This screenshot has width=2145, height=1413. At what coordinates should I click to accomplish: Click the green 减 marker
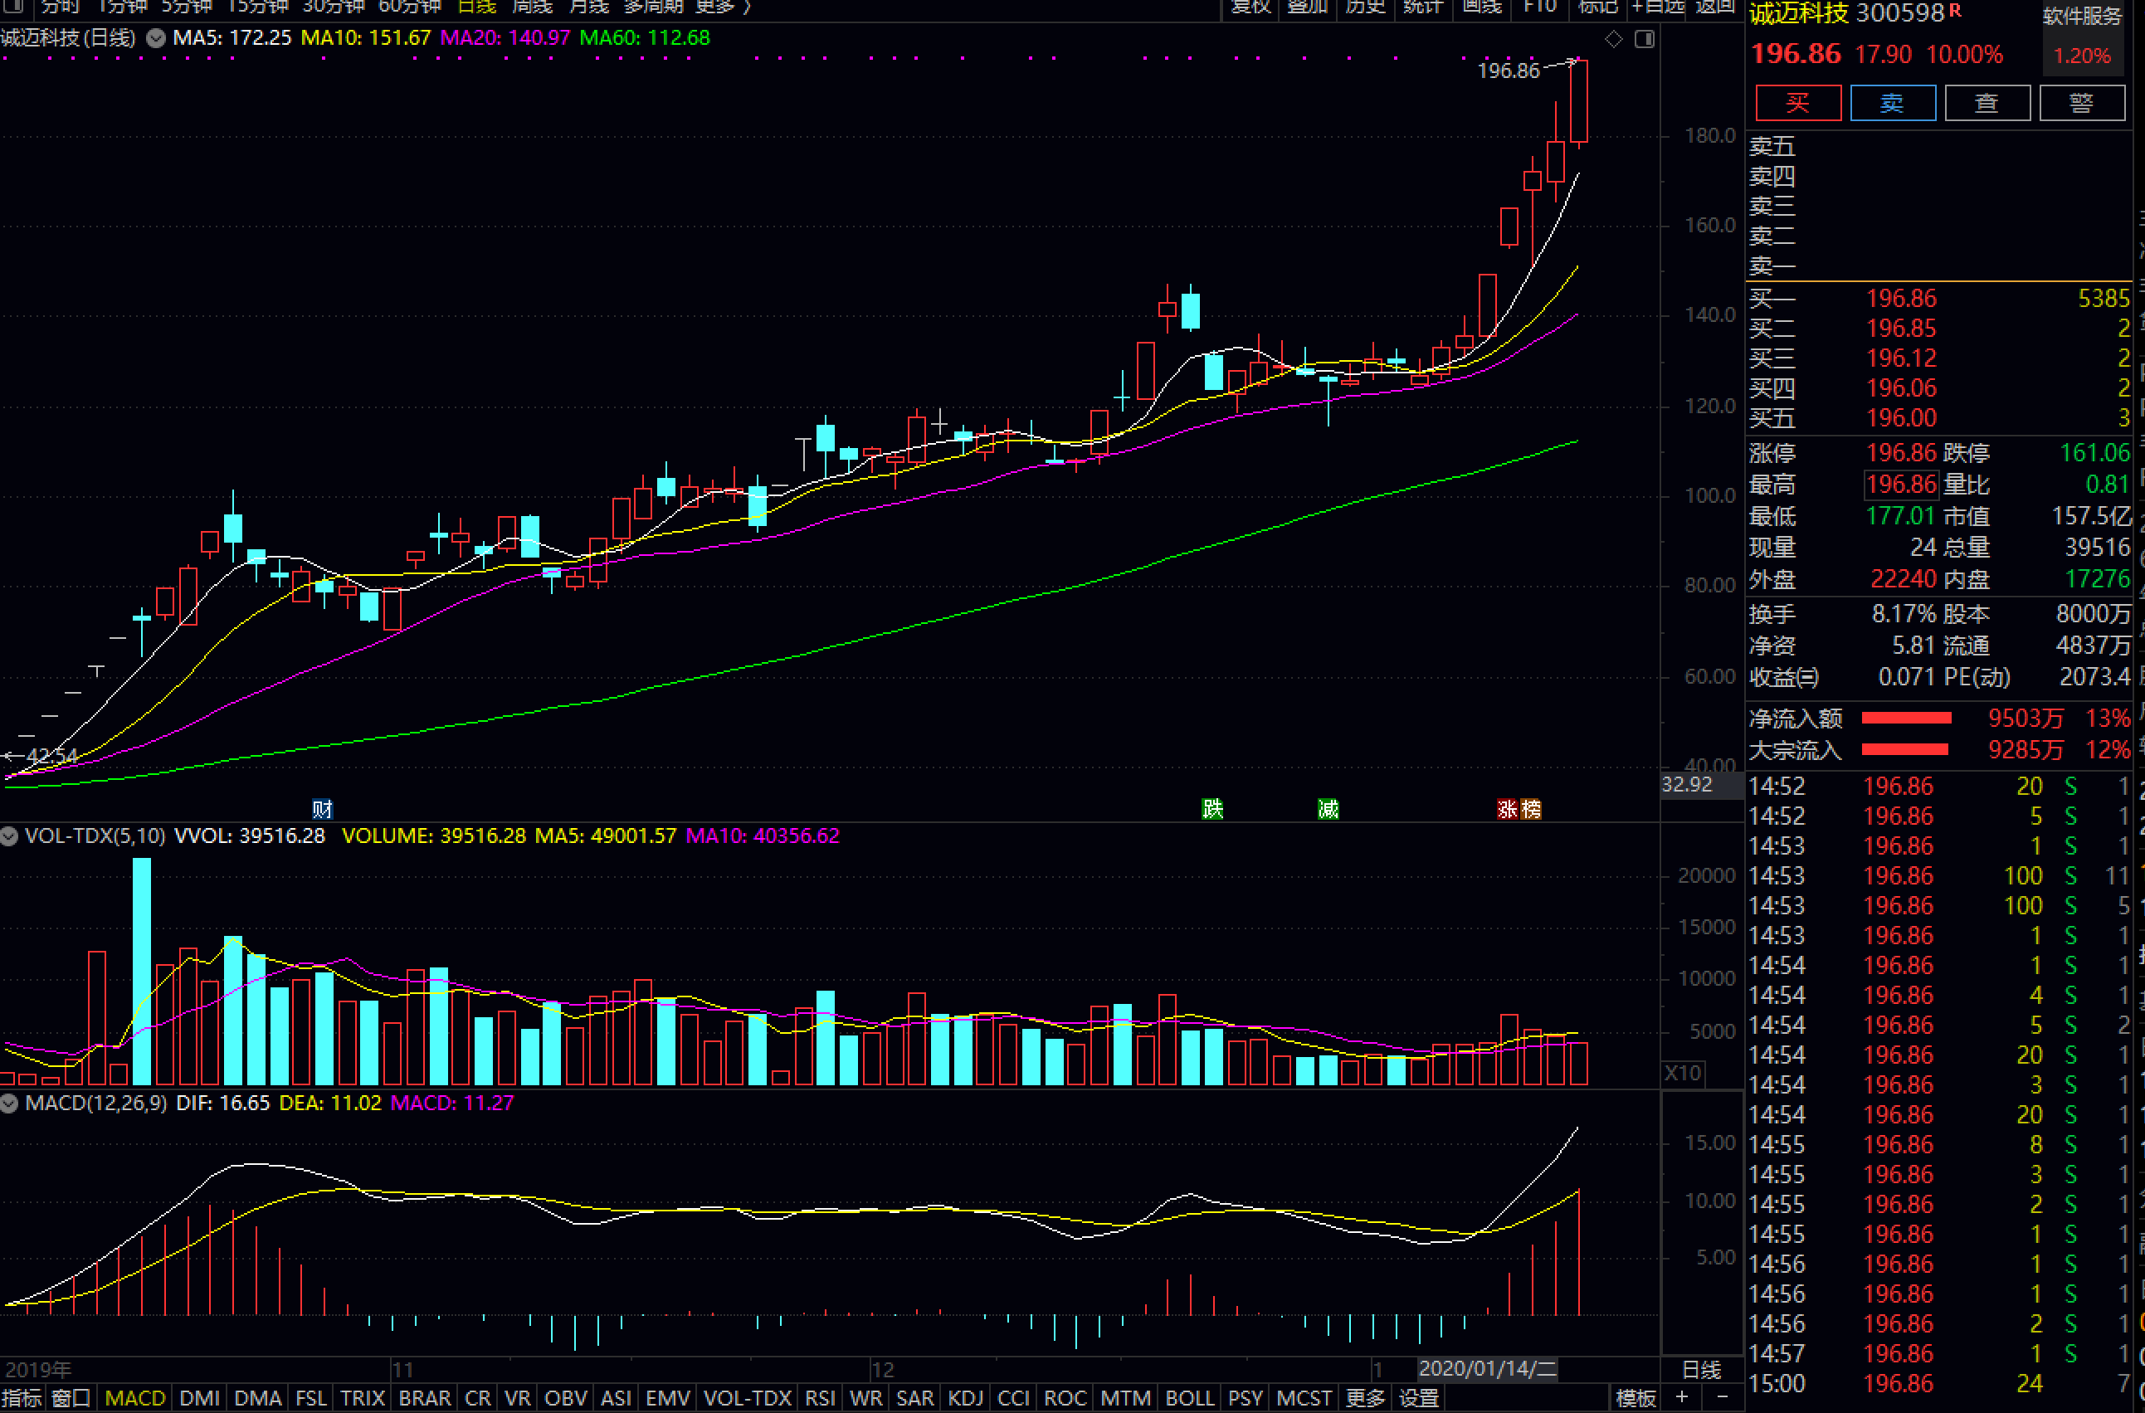(x=1328, y=808)
